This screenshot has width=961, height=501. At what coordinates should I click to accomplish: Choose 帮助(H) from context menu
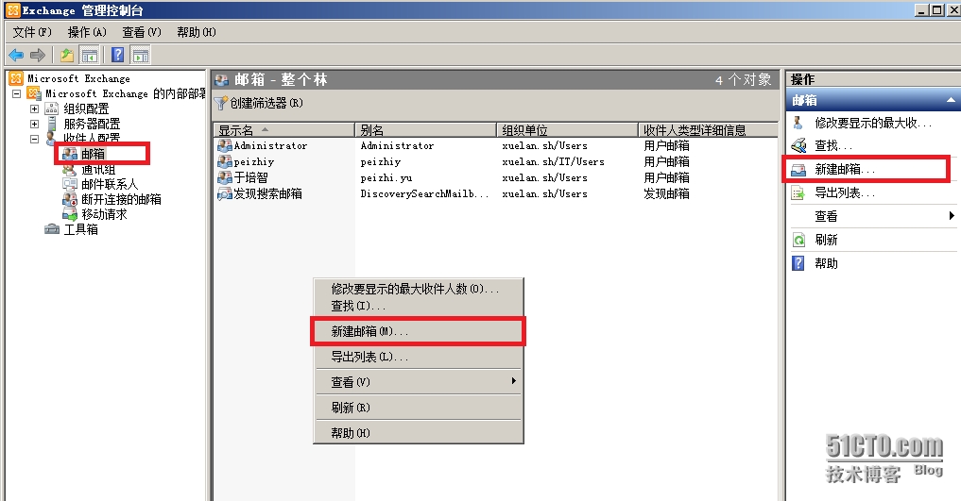coord(419,432)
